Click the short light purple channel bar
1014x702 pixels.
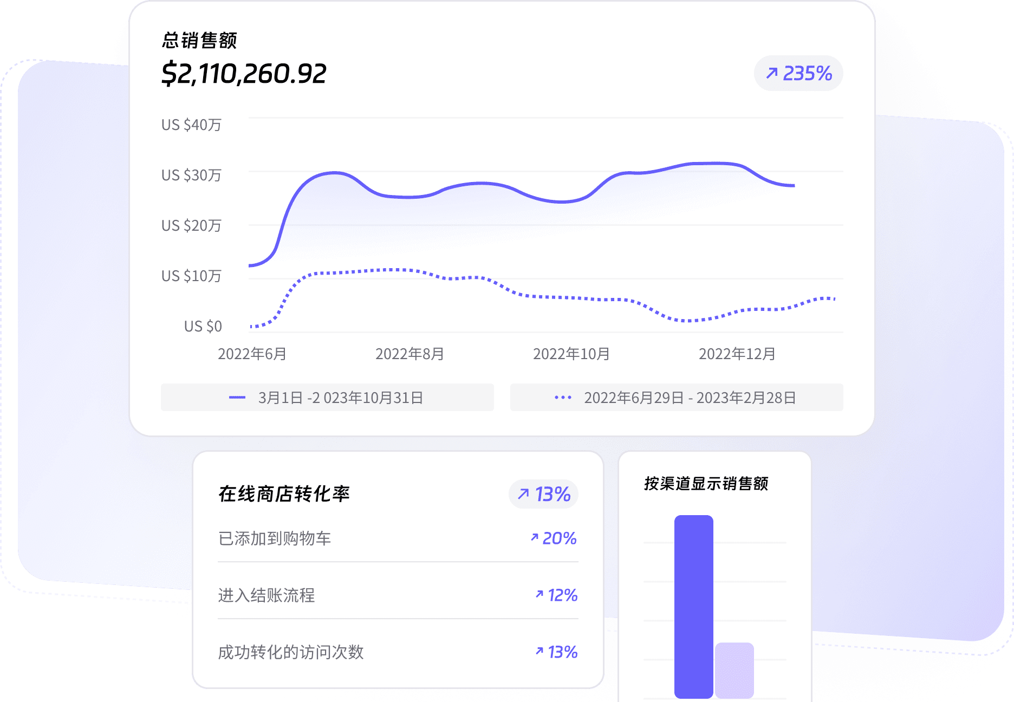tap(734, 671)
